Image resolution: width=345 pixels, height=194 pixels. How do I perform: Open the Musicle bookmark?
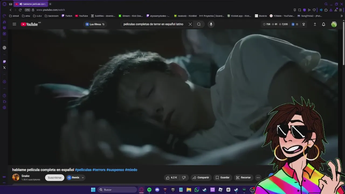click(x=261, y=16)
